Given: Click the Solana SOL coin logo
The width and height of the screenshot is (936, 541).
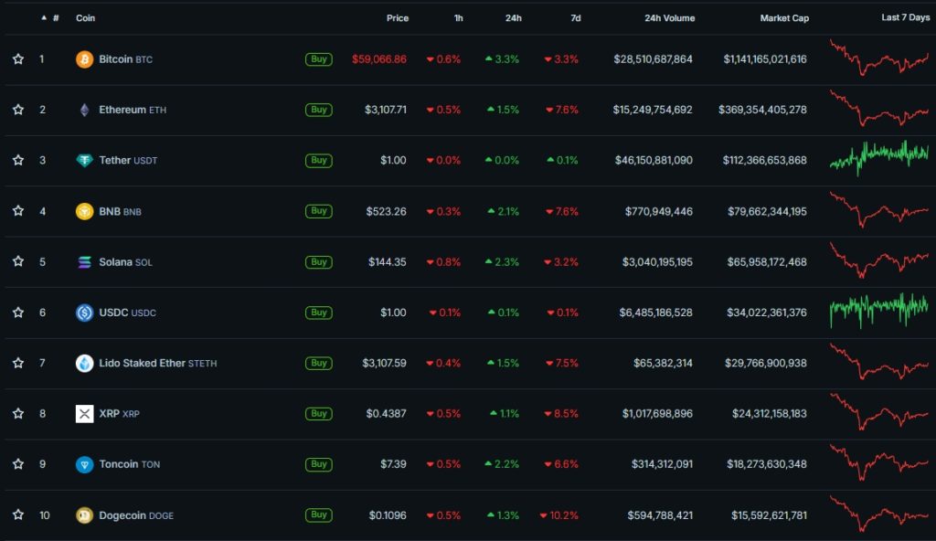Looking at the screenshot, I should tap(83, 261).
